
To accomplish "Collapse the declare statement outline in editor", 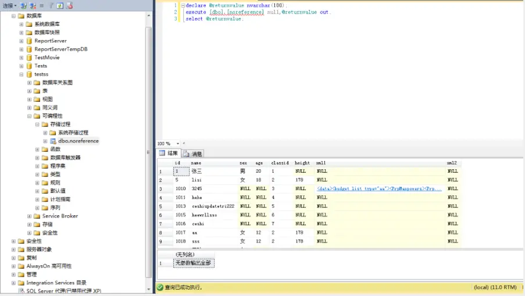I will (x=183, y=6).
